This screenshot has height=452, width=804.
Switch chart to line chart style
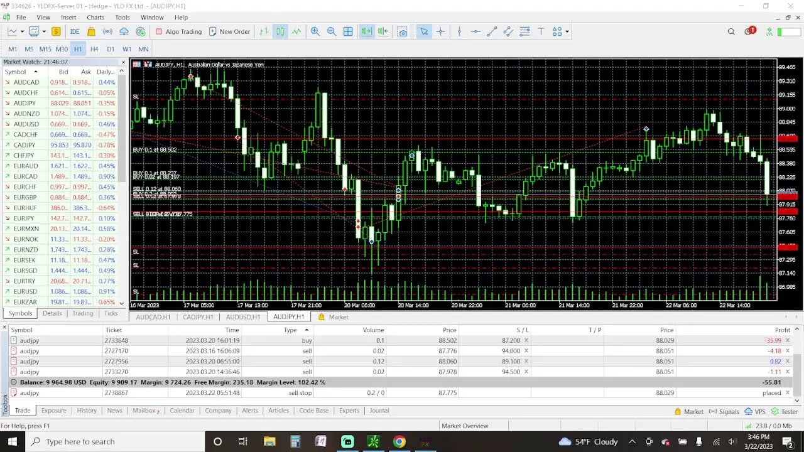click(x=296, y=31)
